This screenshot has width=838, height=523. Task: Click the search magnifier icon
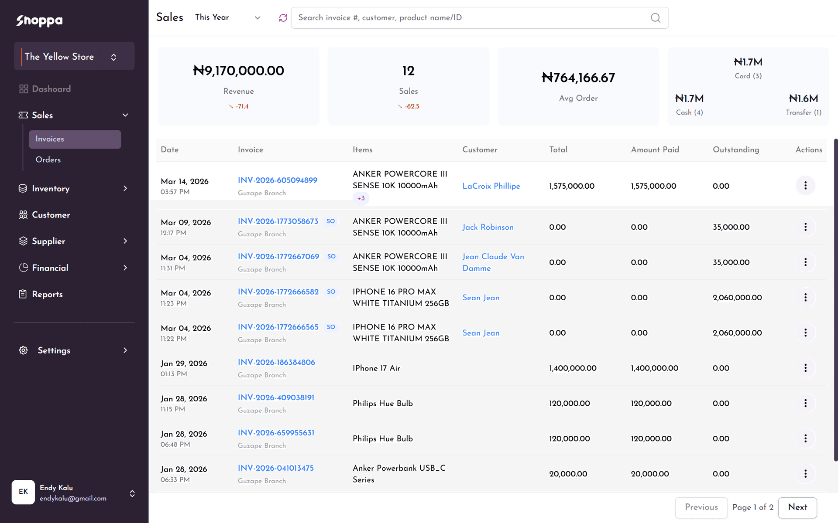[x=655, y=17]
